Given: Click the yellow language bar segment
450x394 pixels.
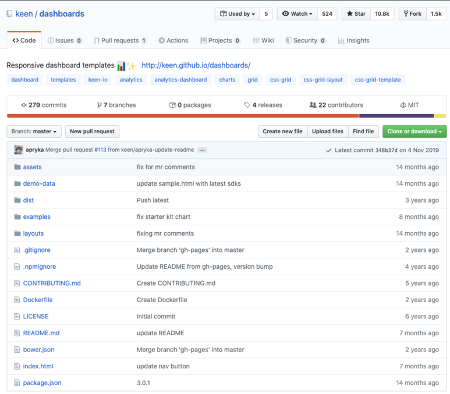Looking at the screenshot, I should point(440,116).
